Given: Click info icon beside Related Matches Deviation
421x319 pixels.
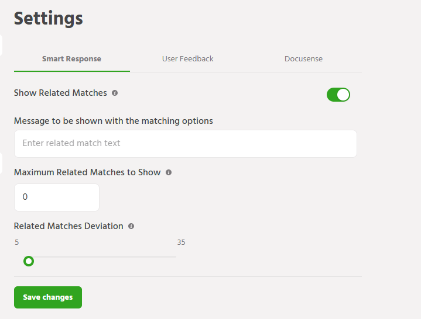Looking at the screenshot, I should click(131, 226).
